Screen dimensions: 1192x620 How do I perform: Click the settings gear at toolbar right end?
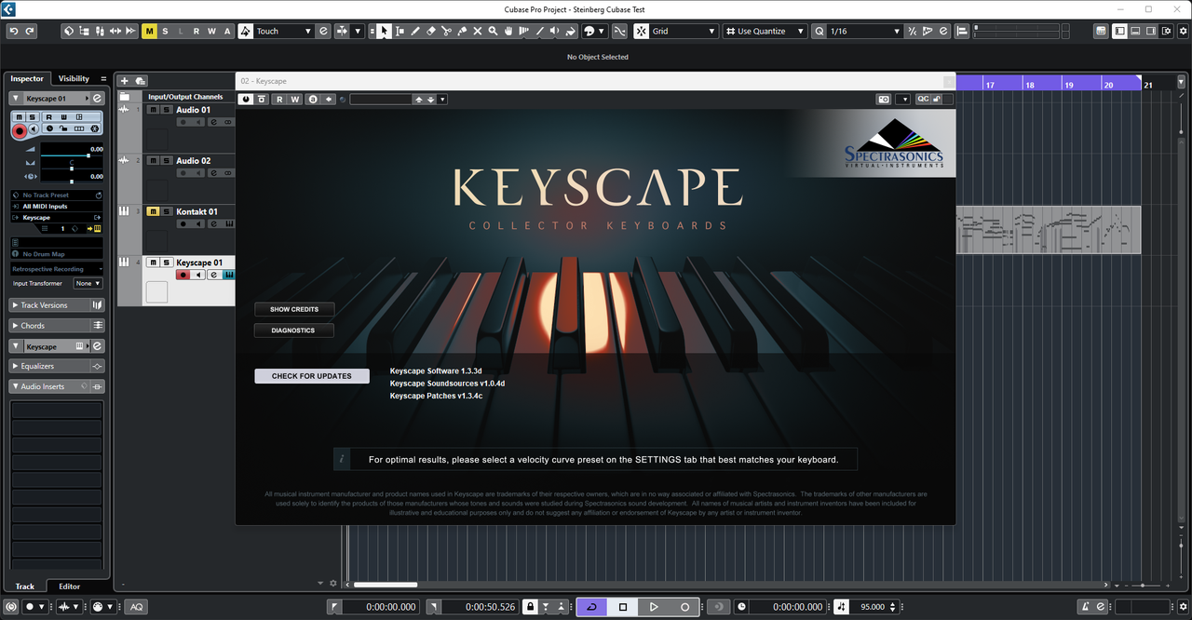pyautogui.click(x=1183, y=31)
